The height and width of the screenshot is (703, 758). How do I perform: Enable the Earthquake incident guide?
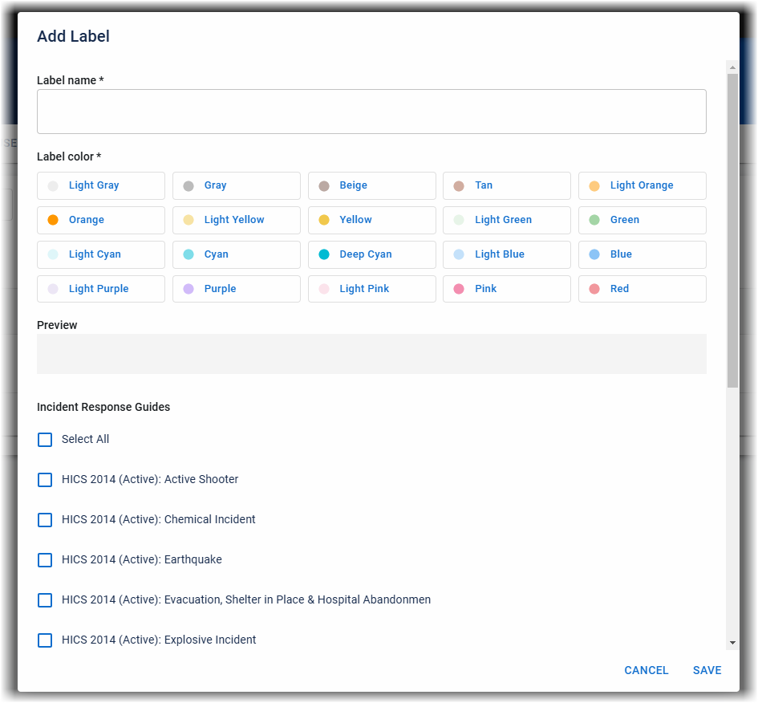(45, 560)
